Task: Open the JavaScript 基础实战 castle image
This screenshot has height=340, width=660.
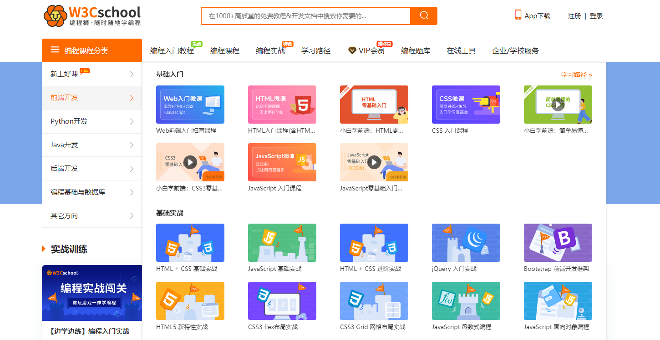Action: coord(282,243)
